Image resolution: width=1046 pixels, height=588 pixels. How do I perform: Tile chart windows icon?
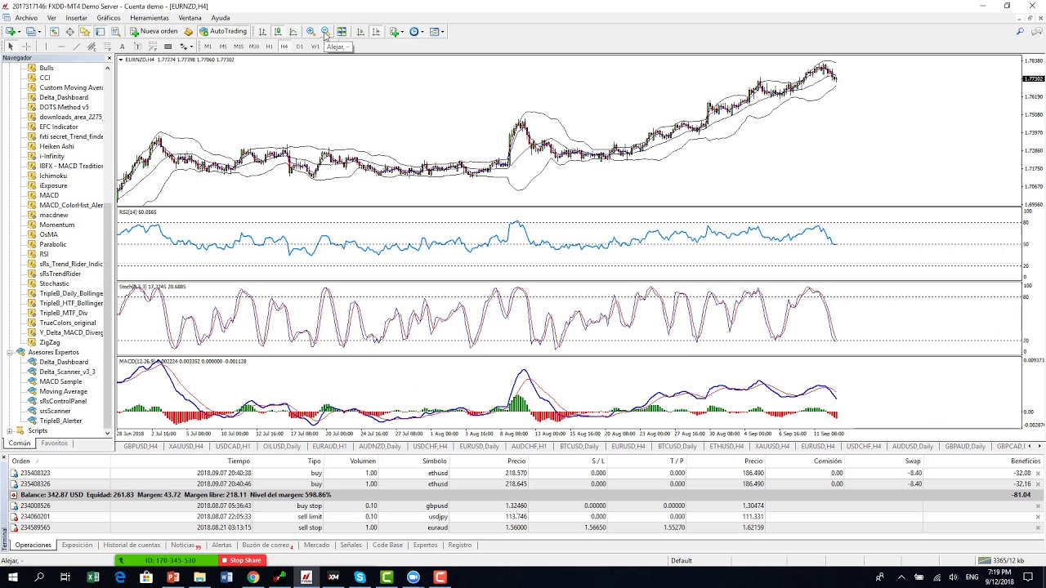click(342, 32)
